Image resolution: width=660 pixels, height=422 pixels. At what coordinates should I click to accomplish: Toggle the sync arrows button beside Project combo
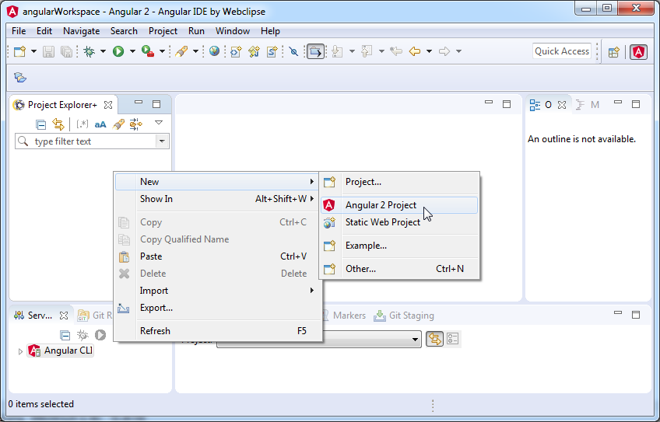[x=435, y=339]
